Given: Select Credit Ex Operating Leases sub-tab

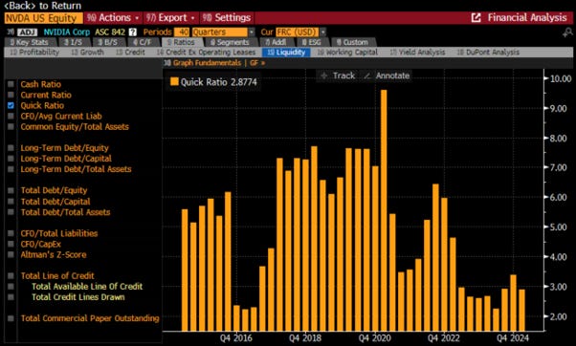Looking at the screenshot, I should [x=206, y=53].
